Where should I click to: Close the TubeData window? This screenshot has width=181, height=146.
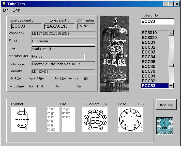[177, 4]
